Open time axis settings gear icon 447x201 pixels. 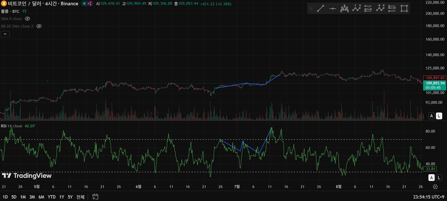[435, 187]
